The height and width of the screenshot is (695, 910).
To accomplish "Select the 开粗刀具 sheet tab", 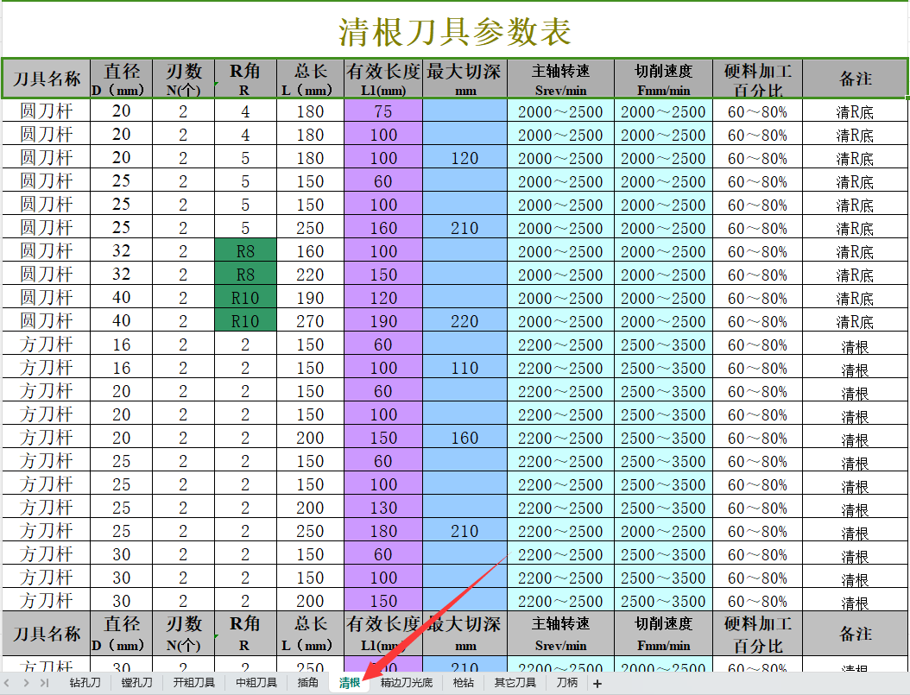I will [194, 683].
